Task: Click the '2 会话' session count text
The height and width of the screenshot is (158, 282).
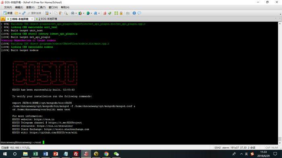Action: pos(252,148)
